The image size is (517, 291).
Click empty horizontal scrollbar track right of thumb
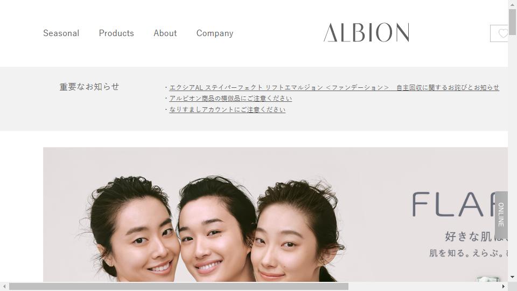click(x=424, y=286)
